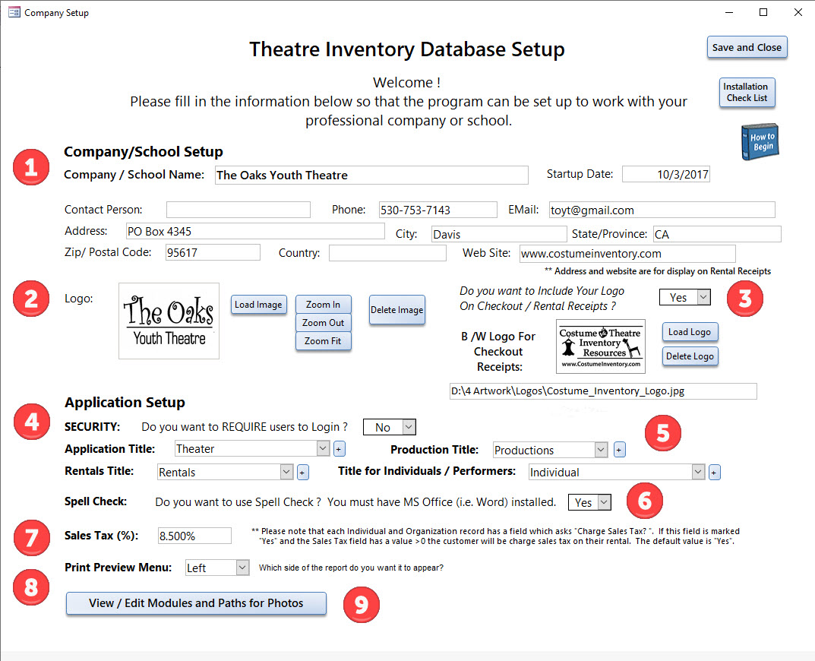Click the empty Contact Person field
The width and height of the screenshot is (815, 661).
click(238, 210)
